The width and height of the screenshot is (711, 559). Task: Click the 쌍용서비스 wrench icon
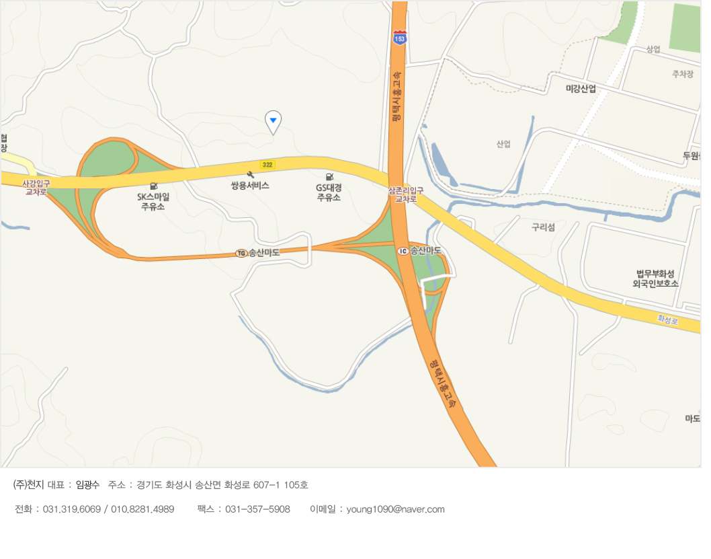(250, 175)
